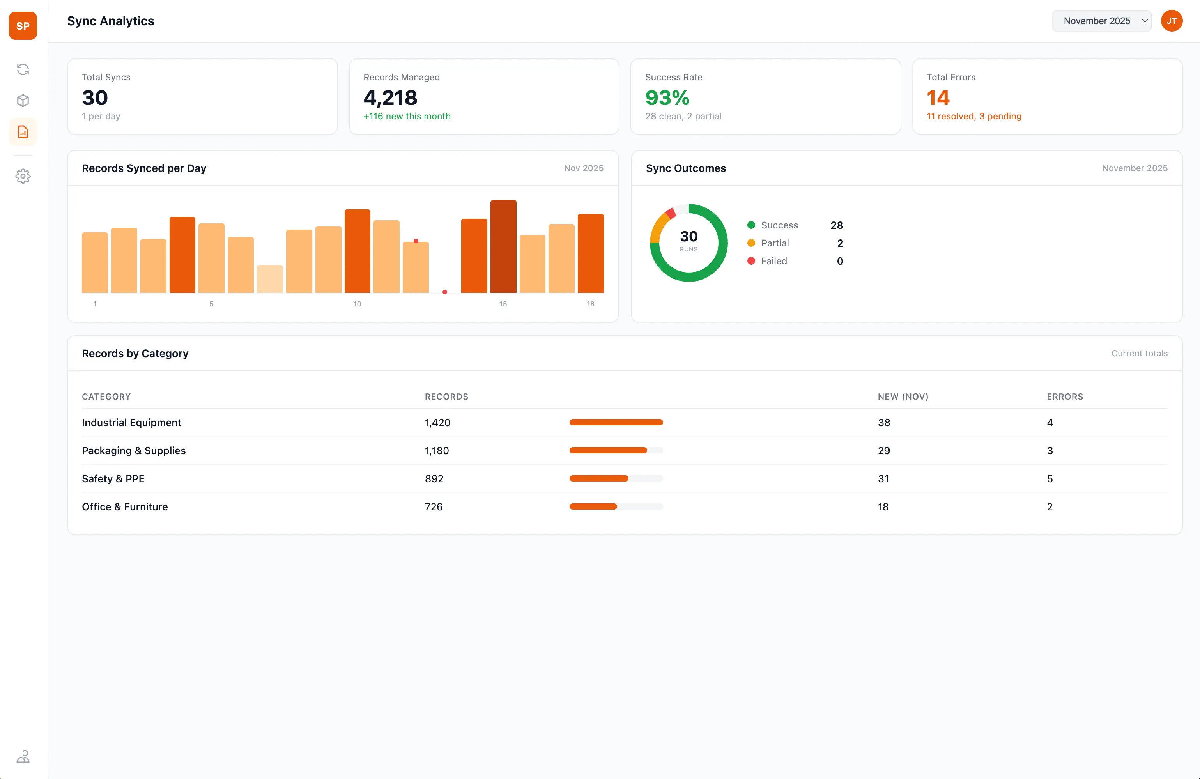This screenshot has height=779, width=1200.
Task: Click the 93% Success Rate value
Action: pyautogui.click(x=667, y=98)
